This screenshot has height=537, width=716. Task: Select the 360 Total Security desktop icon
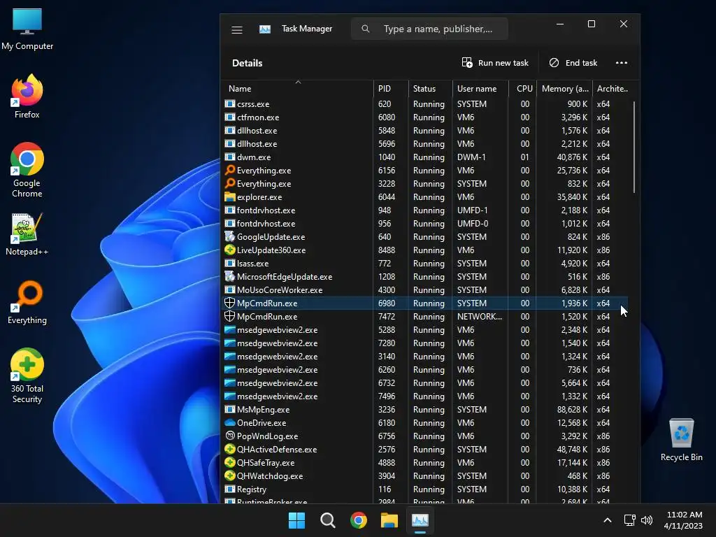coord(27,366)
